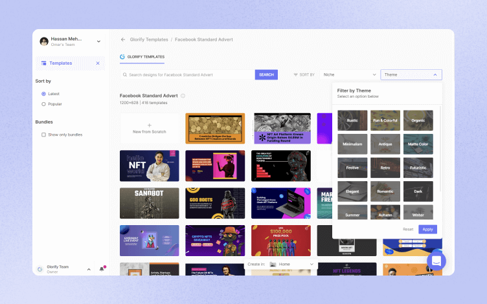
Task: Open the Giveaway Live Event template
Action: (x=150, y=241)
